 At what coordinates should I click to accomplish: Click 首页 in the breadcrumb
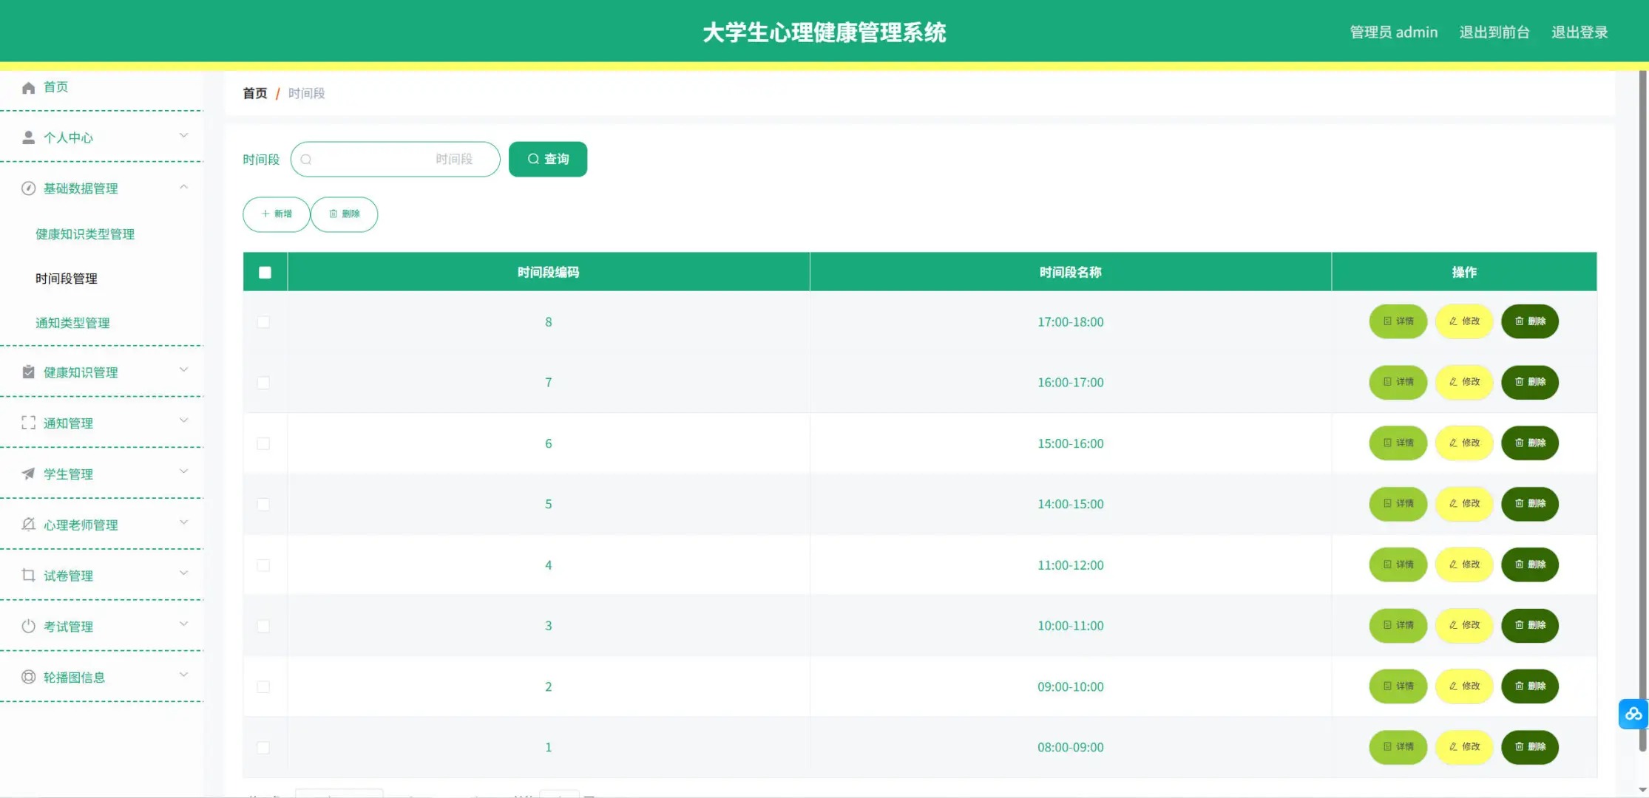pyautogui.click(x=255, y=93)
